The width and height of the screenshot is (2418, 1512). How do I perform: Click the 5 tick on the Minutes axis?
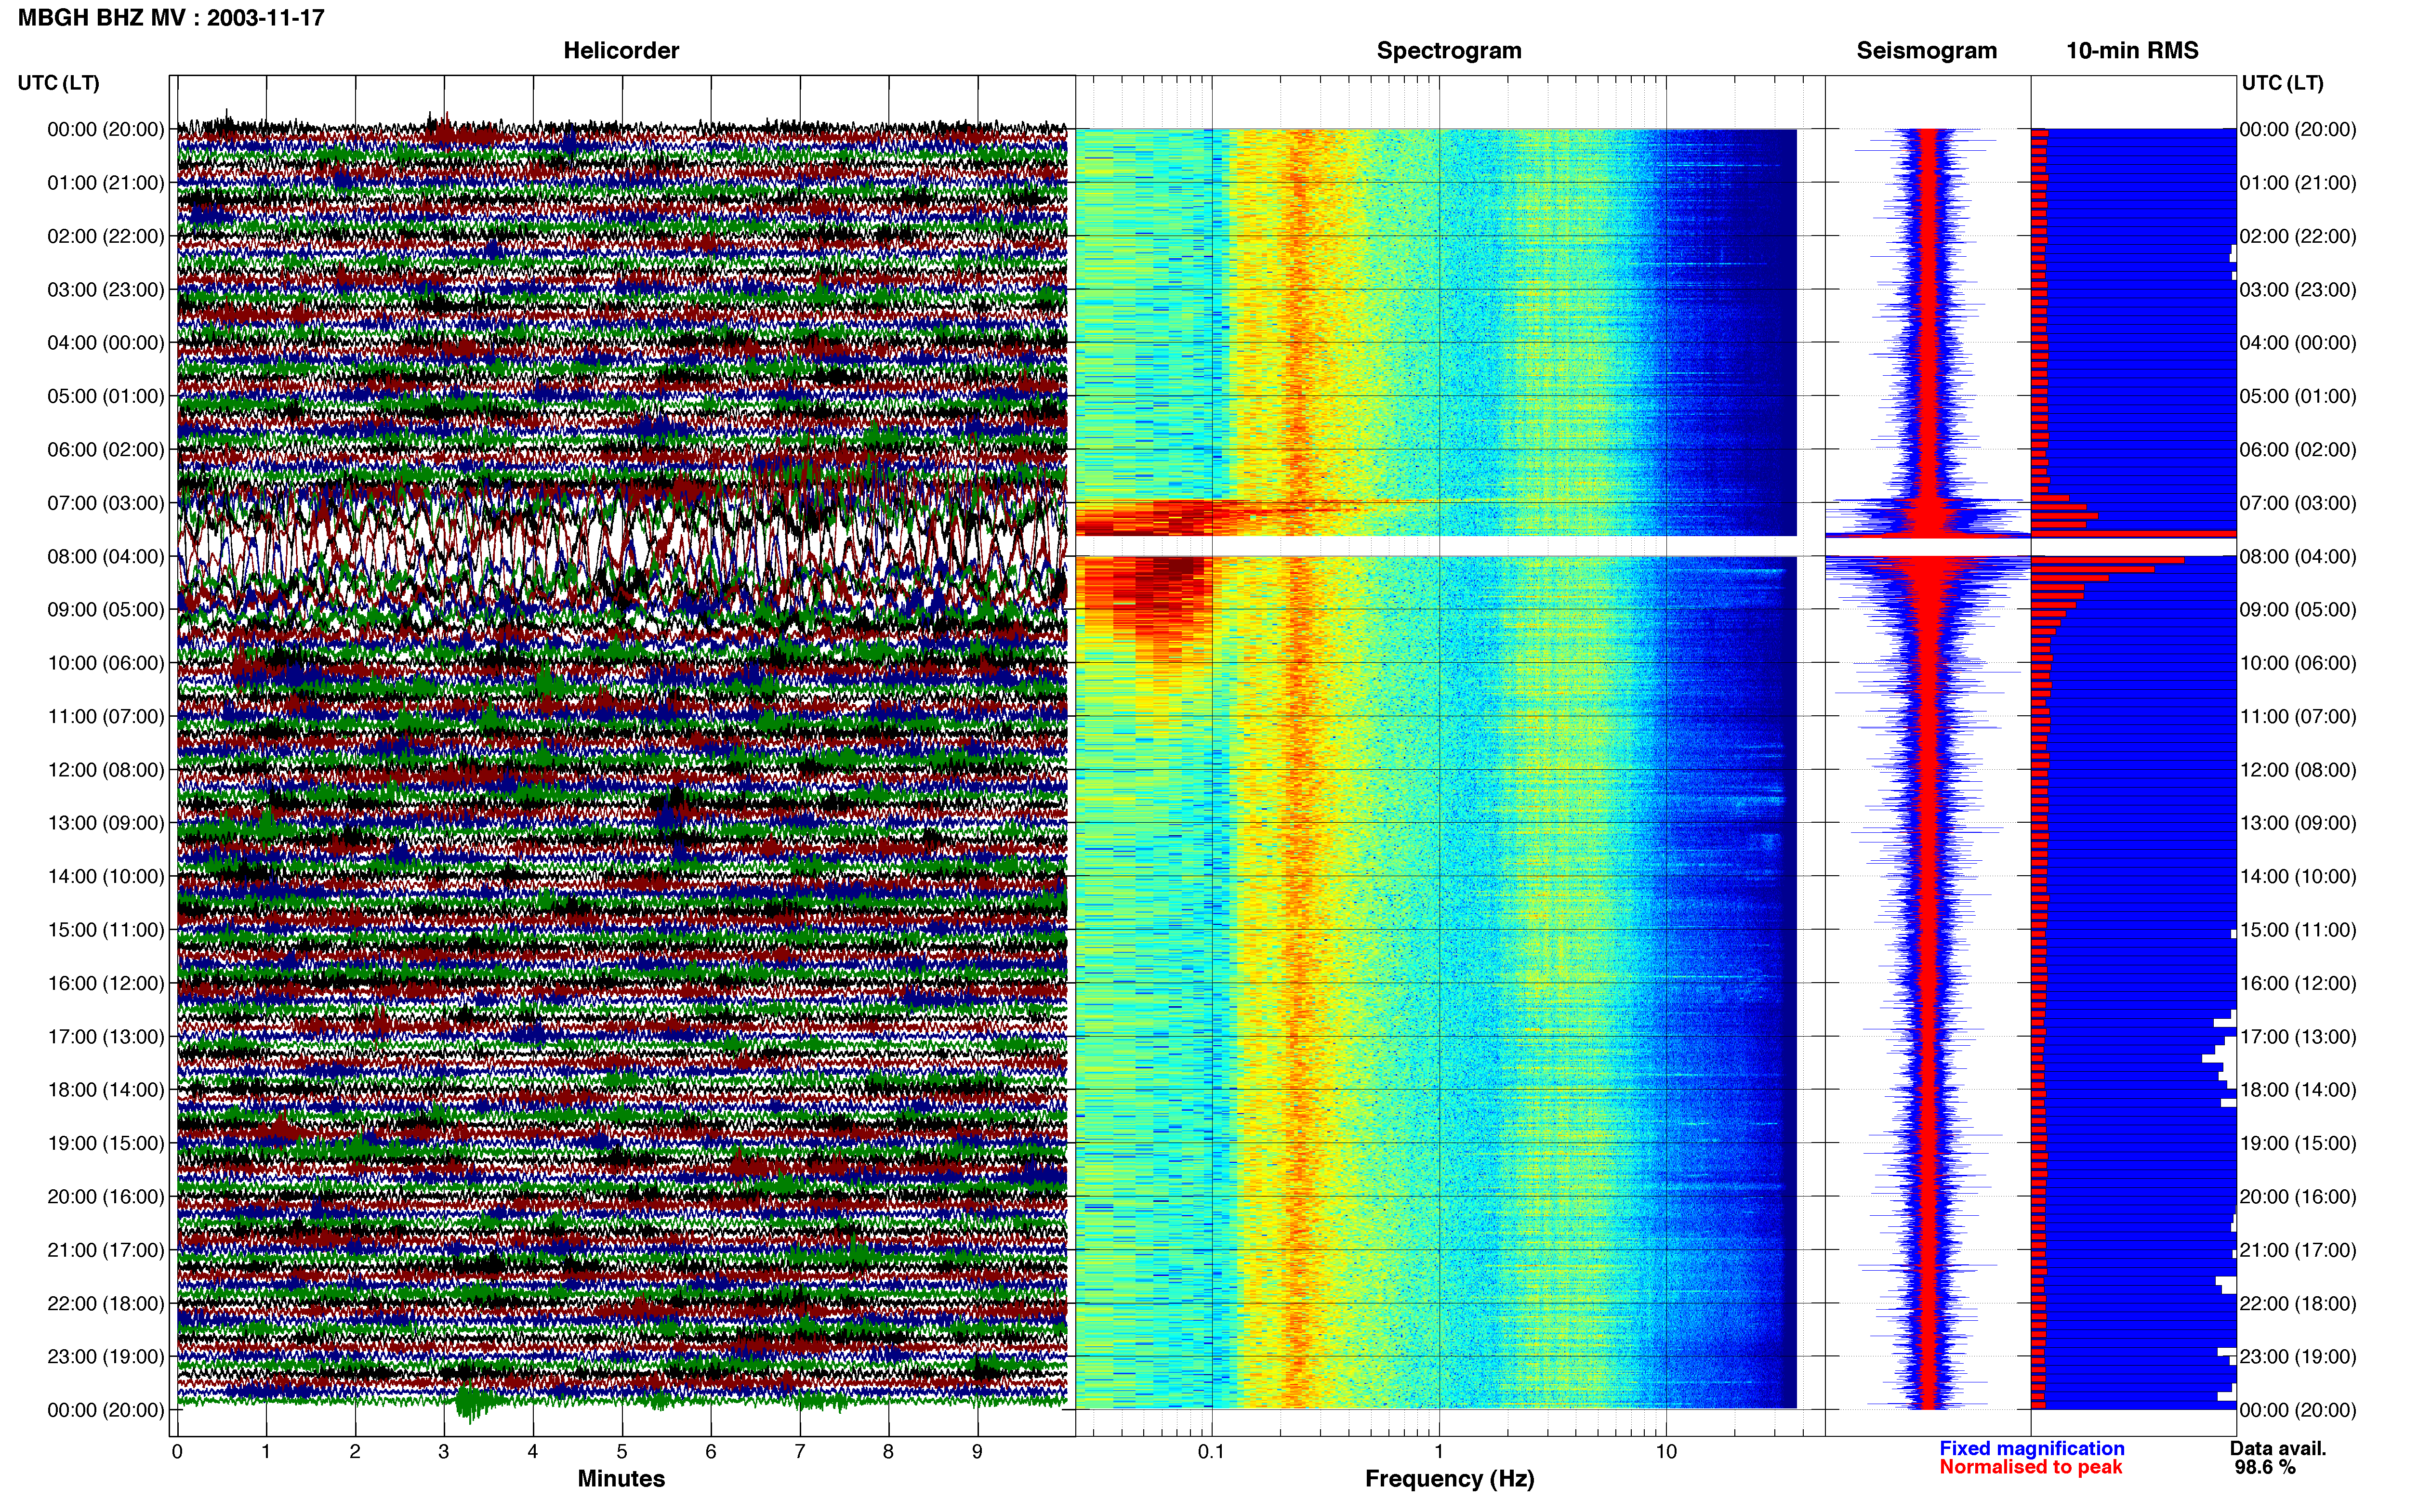tap(622, 1451)
